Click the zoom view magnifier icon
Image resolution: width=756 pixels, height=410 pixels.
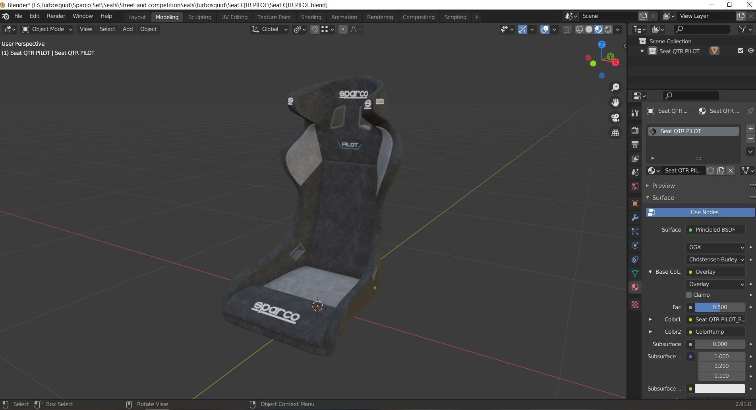(615, 87)
